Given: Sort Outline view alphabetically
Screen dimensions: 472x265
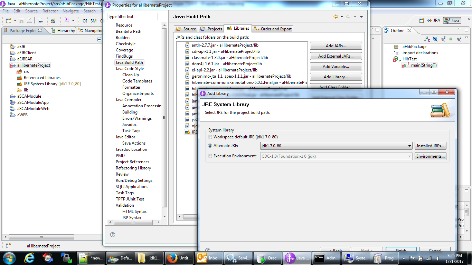Looking at the screenshot, I should [x=427, y=39].
